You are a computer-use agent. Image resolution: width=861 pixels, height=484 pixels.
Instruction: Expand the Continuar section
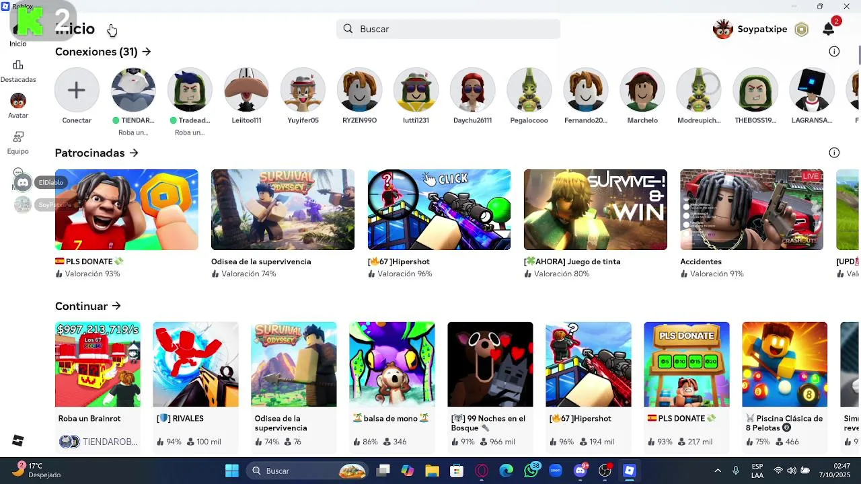88,306
